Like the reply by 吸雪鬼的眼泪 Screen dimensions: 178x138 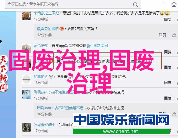[174, 35]
